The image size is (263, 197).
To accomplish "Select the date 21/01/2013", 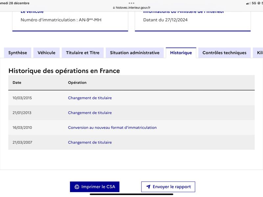I will [22, 113].
